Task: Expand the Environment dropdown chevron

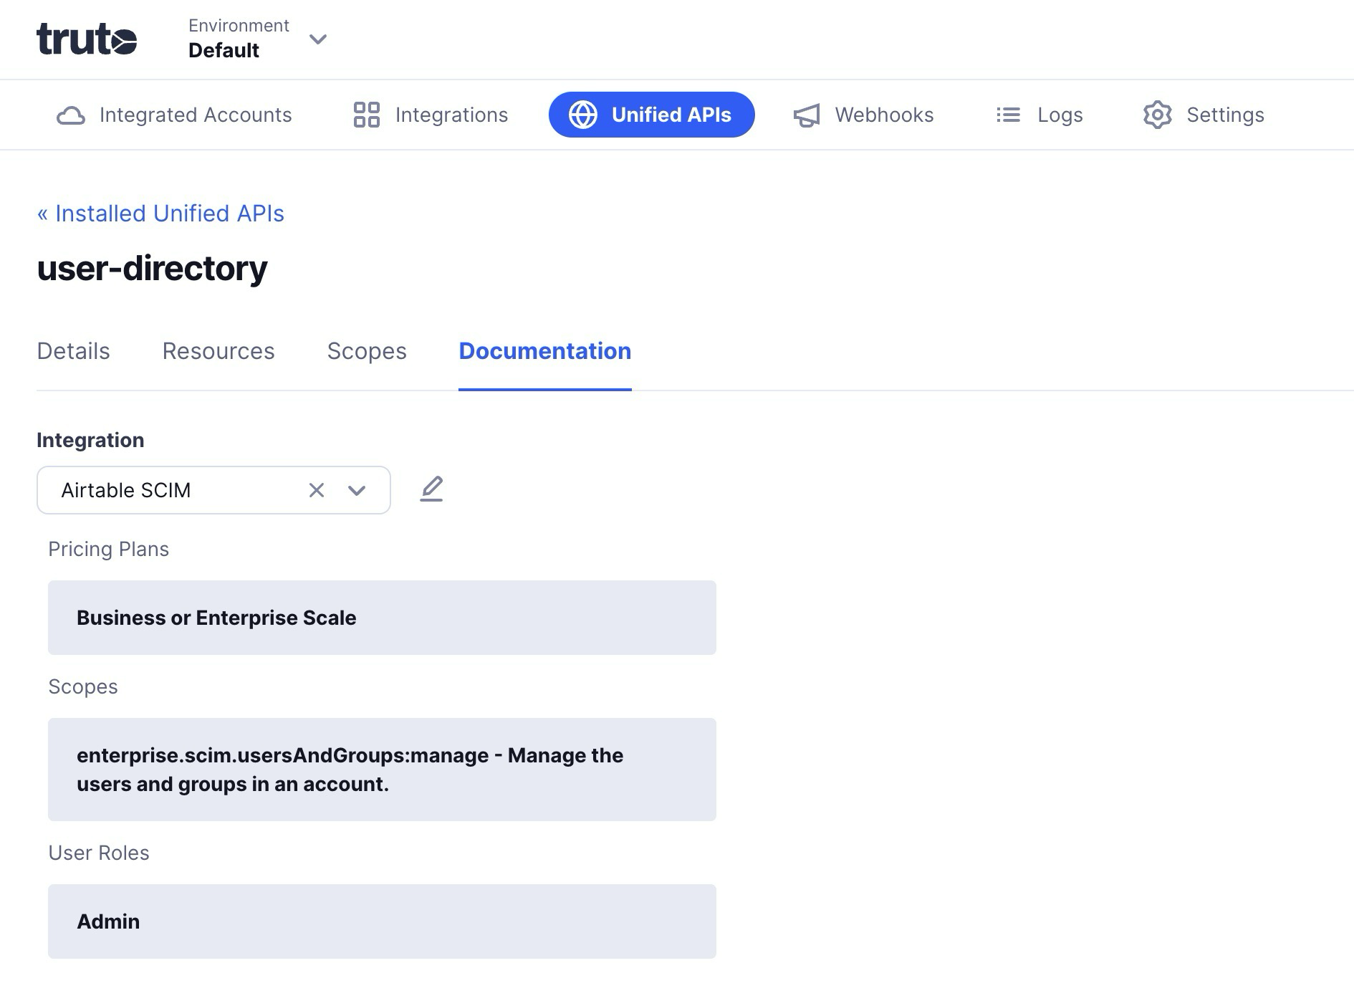Action: coord(318,39)
